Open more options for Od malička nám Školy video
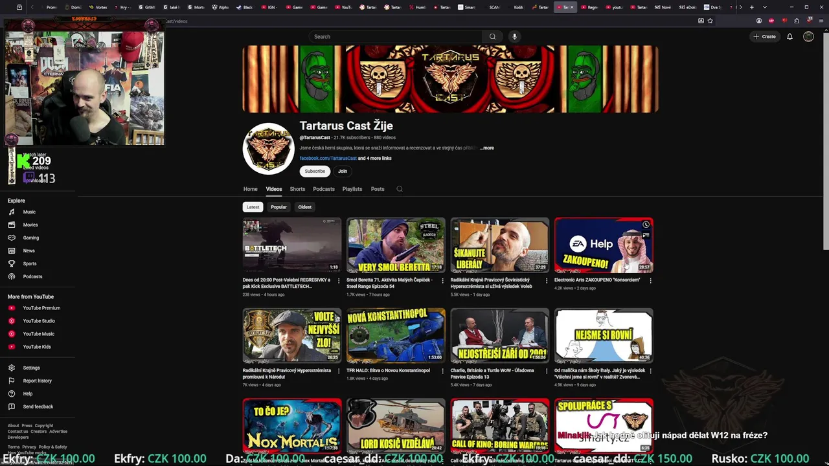 pyautogui.click(x=650, y=372)
